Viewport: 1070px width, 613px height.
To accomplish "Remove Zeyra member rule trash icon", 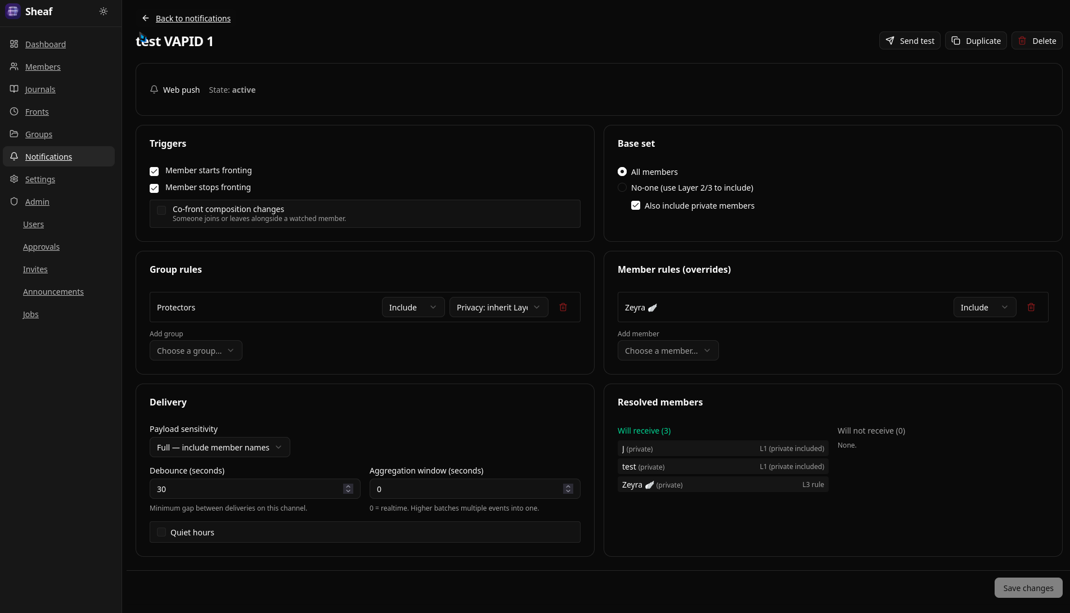I will click(1031, 307).
